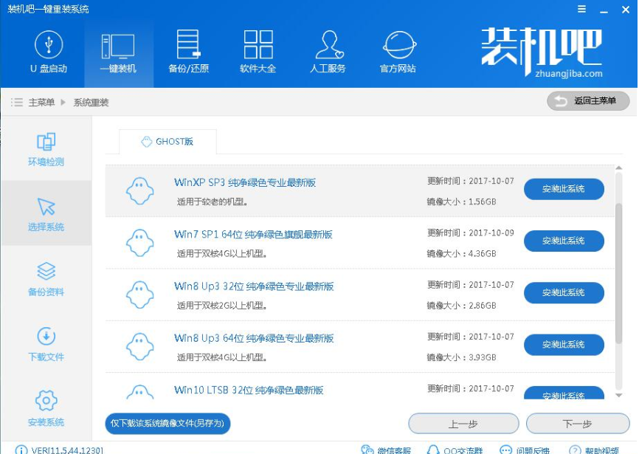Click the system list scrollbar thumb
The width and height of the screenshot is (639, 454).
pyautogui.click(x=618, y=273)
